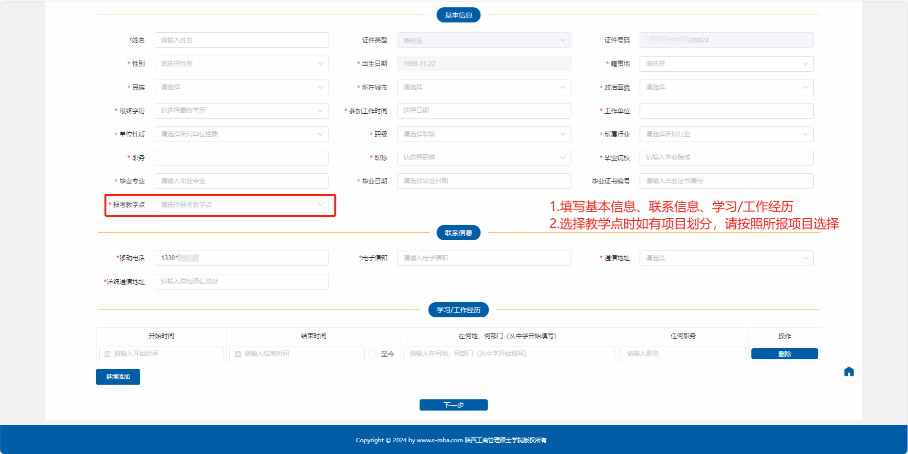Screen dimensions: 908x454
Task: Click the 继续添加 button
Action: pos(118,377)
